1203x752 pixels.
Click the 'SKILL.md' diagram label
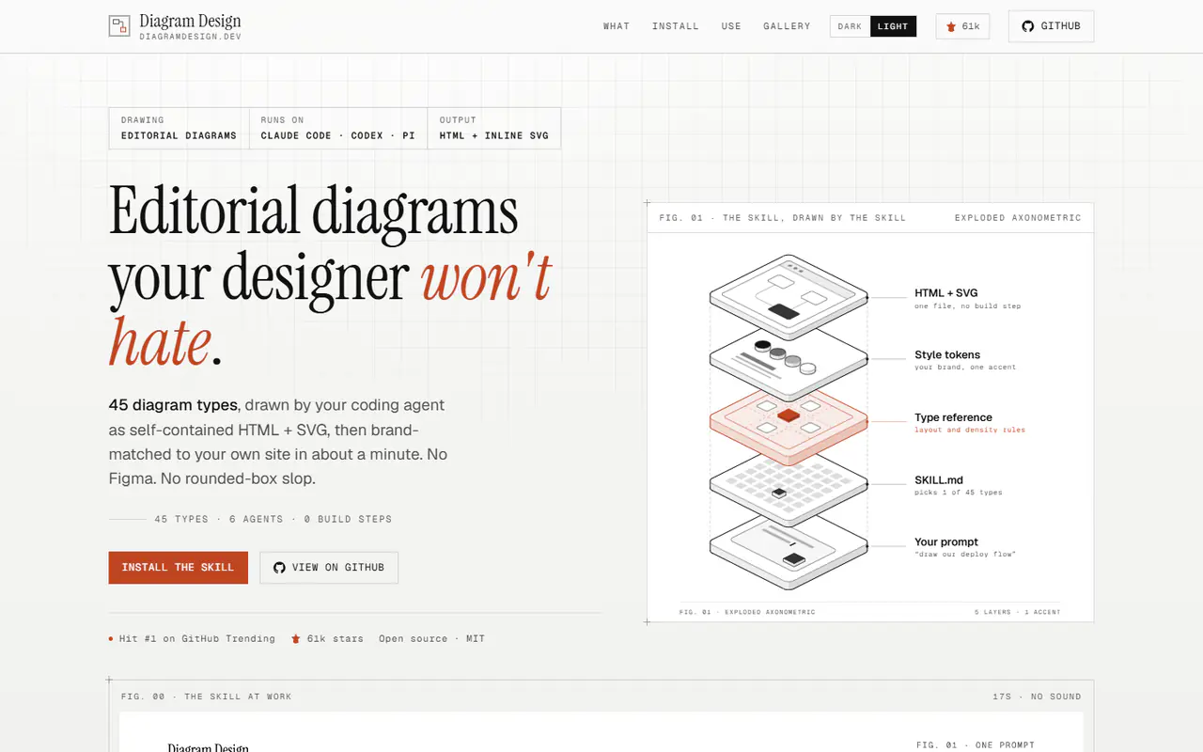[x=939, y=480]
